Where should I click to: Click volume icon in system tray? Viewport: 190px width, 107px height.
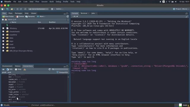coord(176,2)
